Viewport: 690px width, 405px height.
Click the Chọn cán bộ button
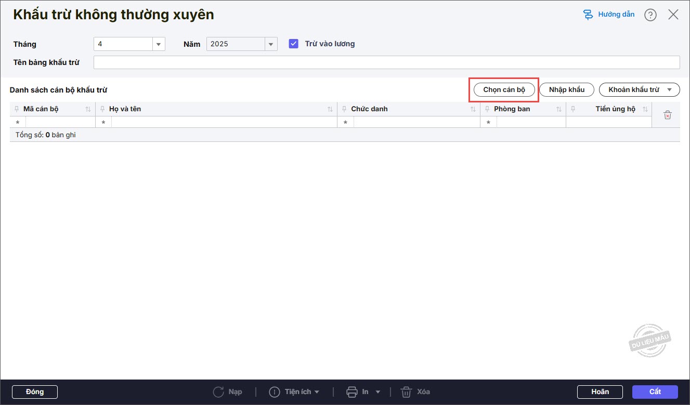tap(504, 90)
